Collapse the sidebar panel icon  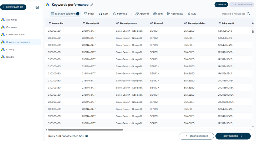[37, 7]
